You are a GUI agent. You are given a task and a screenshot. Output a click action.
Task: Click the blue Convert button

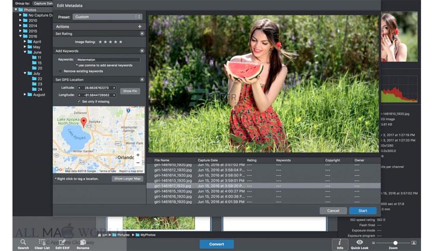point(216,244)
